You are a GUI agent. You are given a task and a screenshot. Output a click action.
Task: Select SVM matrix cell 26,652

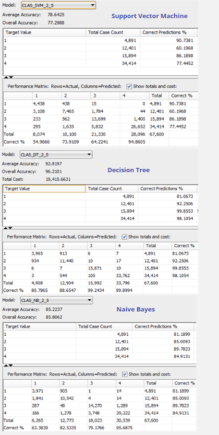[139, 126]
